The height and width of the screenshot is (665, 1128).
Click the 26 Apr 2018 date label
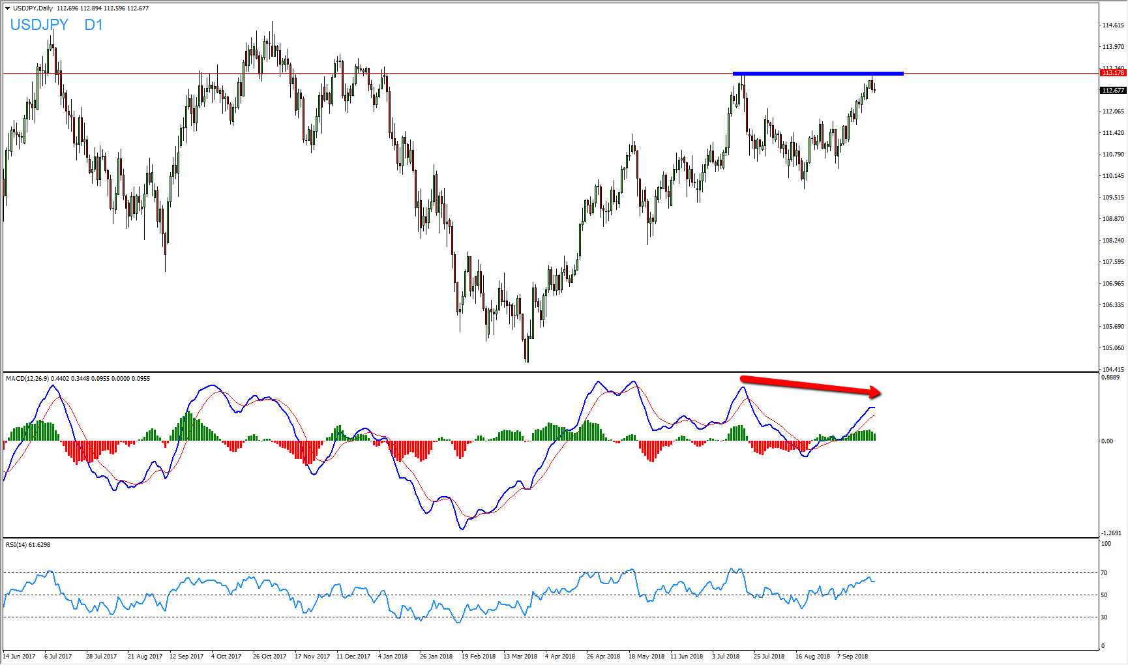click(603, 657)
